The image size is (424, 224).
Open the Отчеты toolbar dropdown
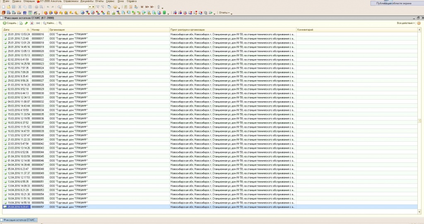pos(224,13)
